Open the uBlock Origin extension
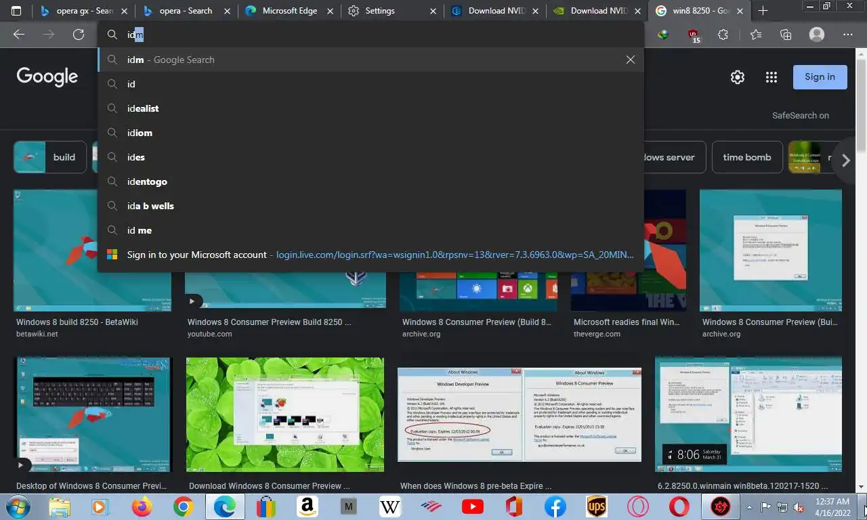 (x=693, y=35)
